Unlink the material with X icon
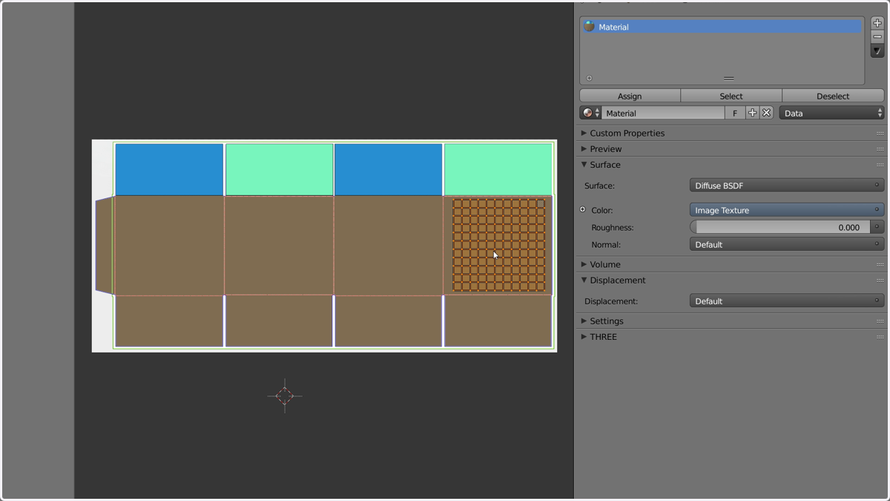The height and width of the screenshot is (501, 890). click(767, 113)
